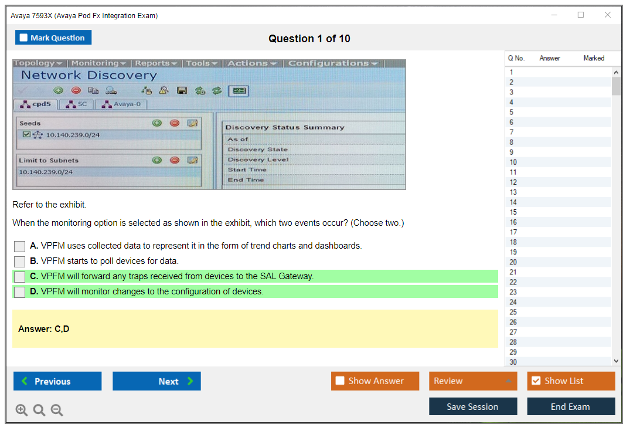Toggle the Show Answer checkbox
Viewport: 630px width, 431px height.
point(340,381)
